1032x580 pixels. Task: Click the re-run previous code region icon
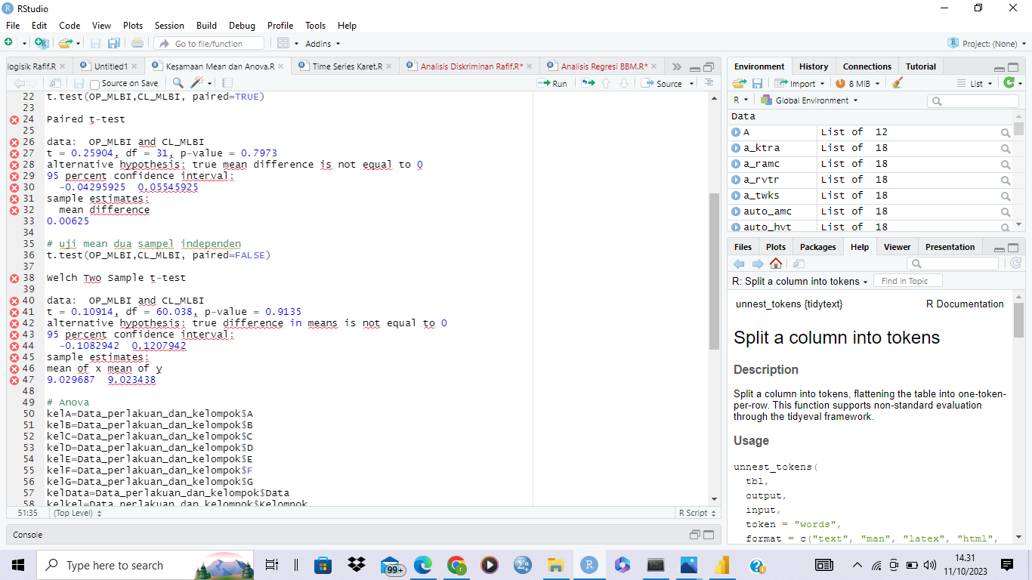588,83
